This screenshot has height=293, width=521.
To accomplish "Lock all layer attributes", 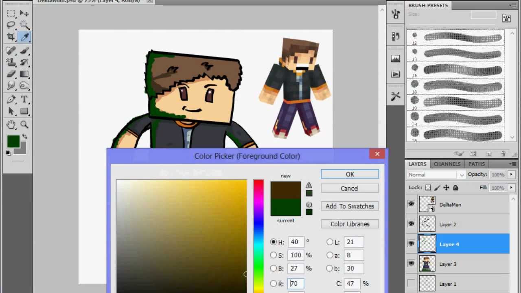I will 455,188.
